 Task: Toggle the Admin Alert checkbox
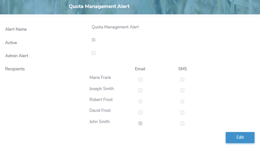[94, 53]
